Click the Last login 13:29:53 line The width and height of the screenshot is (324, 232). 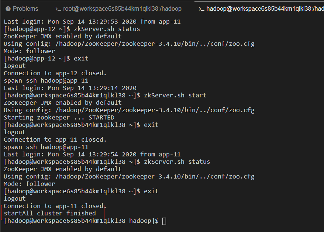pyautogui.click(x=92, y=21)
